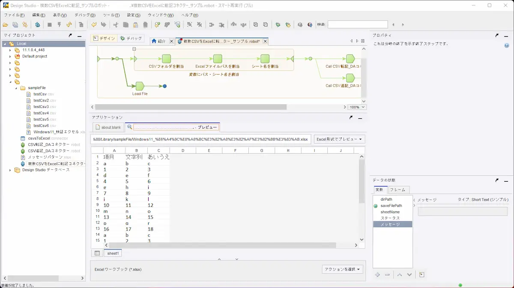Screen dimensions: 514x288
Task: Click the remove variable minus icon
Action: click(x=387, y=274)
